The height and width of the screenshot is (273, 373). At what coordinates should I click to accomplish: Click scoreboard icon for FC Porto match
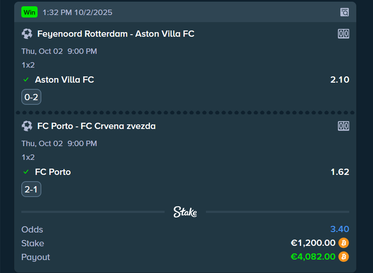point(343,126)
